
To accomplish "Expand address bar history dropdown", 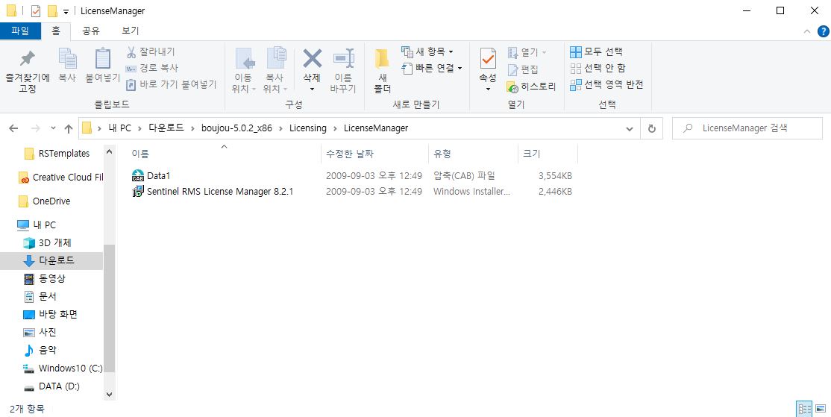I will pos(629,129).
